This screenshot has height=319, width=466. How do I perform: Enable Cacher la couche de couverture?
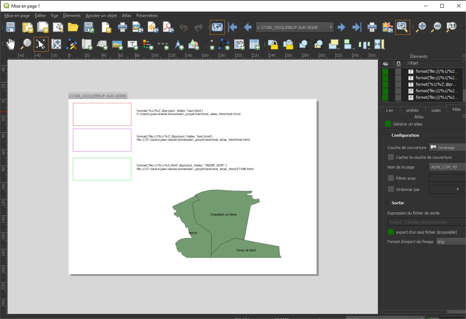point(391,157)
